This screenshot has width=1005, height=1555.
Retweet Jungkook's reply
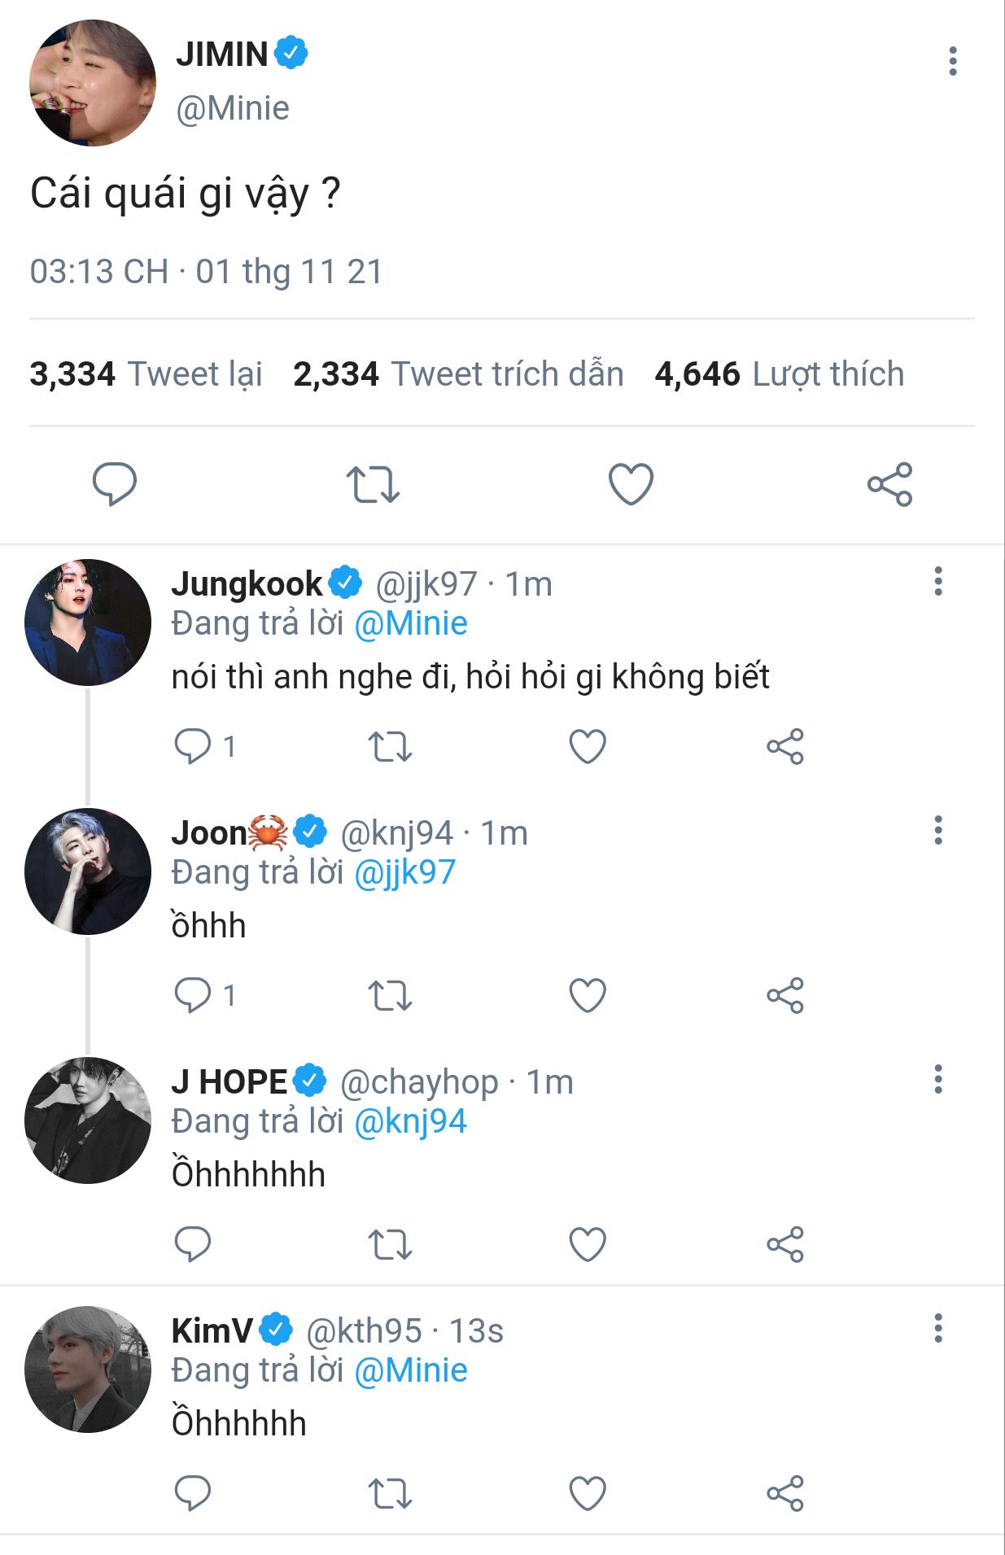coord(391,746)
